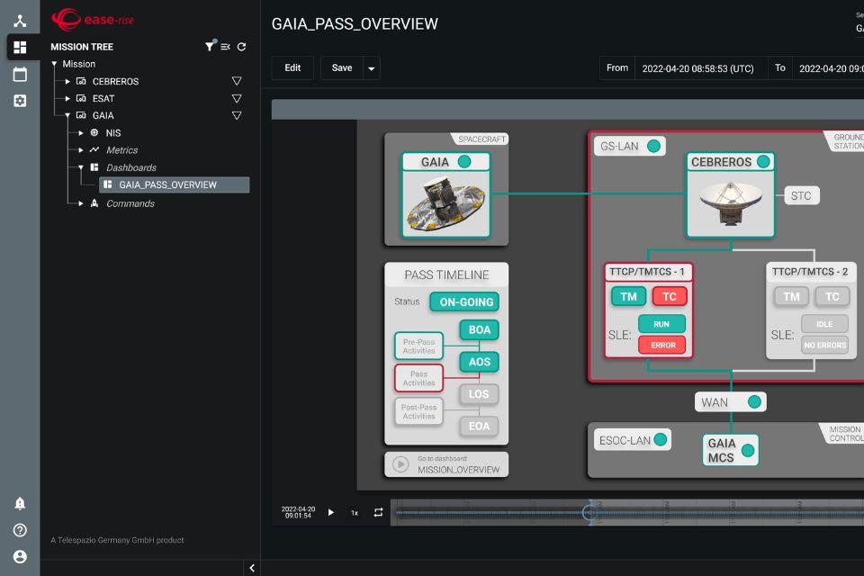The height and width of the screenshot is (576, 864).
Task: Click the STC box
Action: (802, 195)
